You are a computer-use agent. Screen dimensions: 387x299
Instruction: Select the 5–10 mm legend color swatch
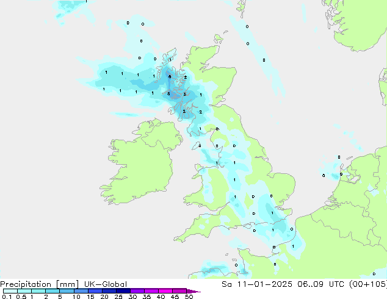pos(67,291)
